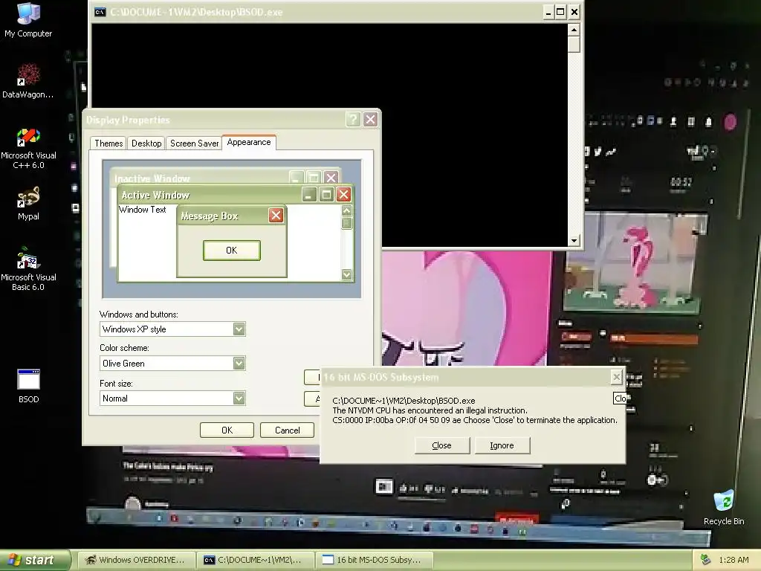Launch Microsoft Visual Basic 6.0 shortcut
Screen dimensions: 761x571
(x=28, y=269)
